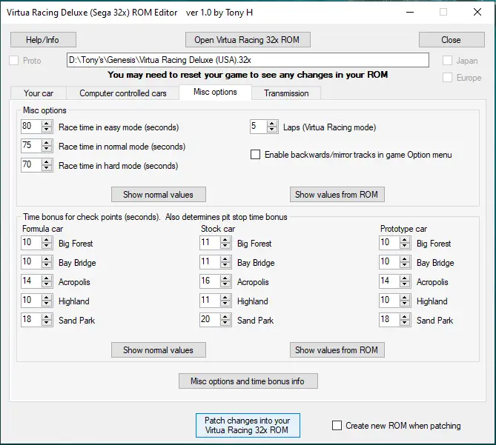Increase easy mode race time
The width and height of the screenshot is (496, 445).
click(47, 124)
